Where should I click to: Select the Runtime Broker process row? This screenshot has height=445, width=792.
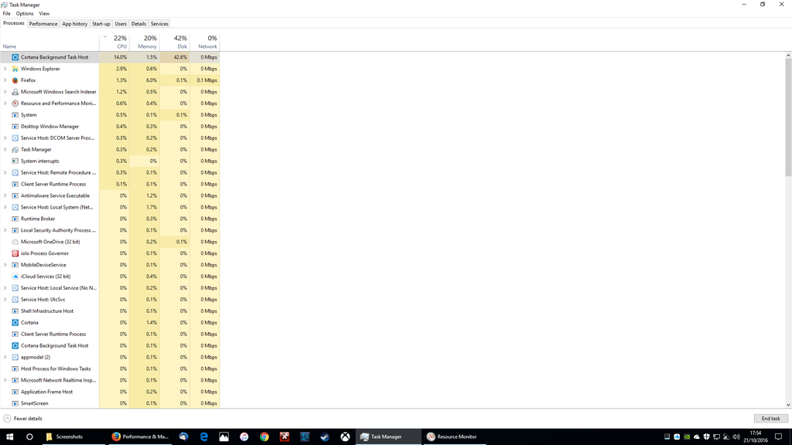coord(110,219)
